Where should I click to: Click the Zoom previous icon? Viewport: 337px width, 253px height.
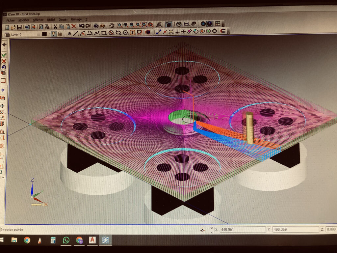150,25
